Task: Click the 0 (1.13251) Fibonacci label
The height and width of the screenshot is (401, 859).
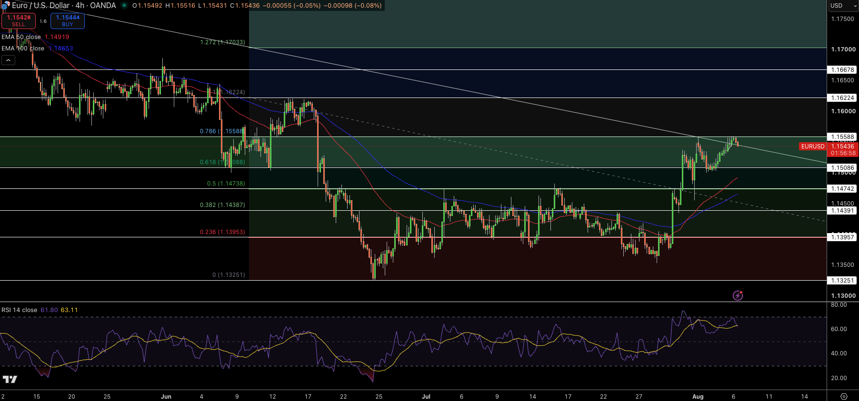Action: pos(229,275)
